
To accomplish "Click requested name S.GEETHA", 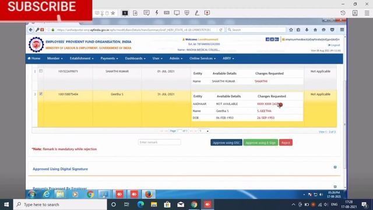I will click(264, 111).
